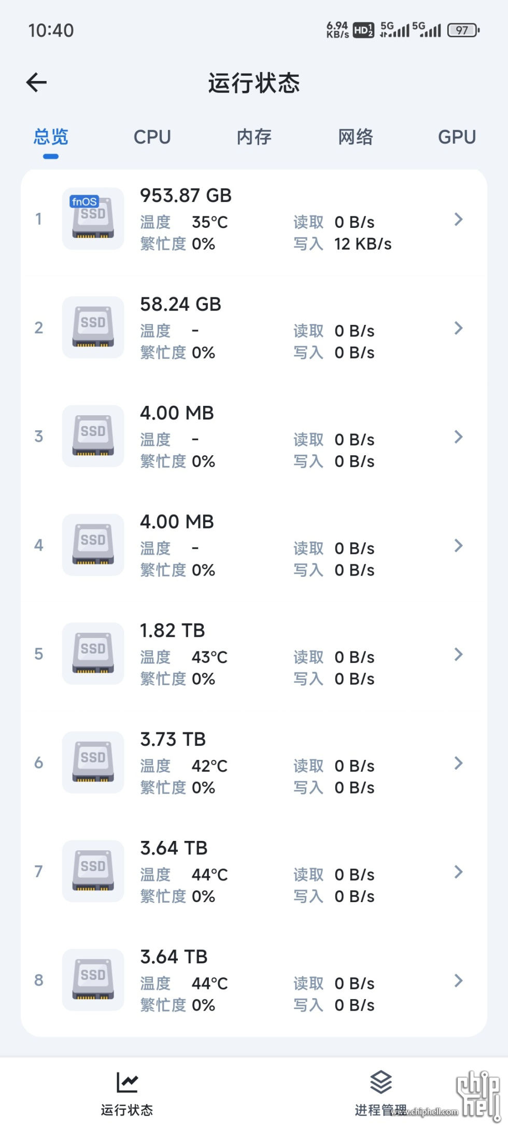Screen dimensions: 508x1130
Task: Tap the battery indicator in status bar
Action: pyautogui.click(x=463, y=30)
